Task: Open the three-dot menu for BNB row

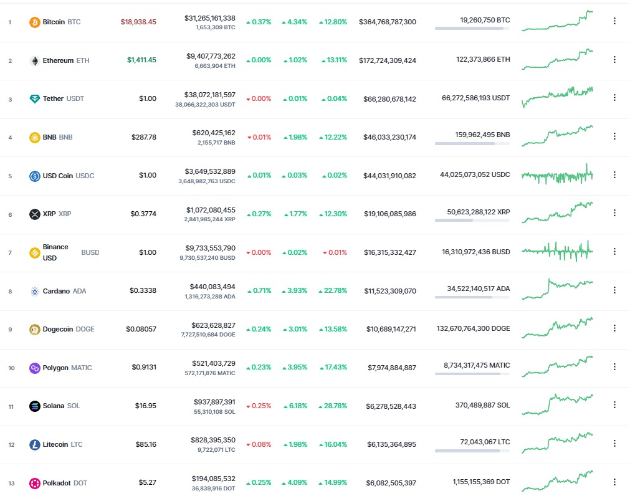Action: pyautogui.click(x=614, y=136)
